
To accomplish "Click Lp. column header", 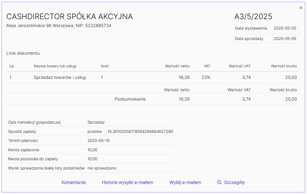I will point(12,66).
